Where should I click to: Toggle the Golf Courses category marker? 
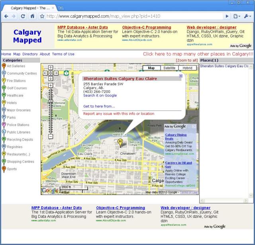pos(4,88)
